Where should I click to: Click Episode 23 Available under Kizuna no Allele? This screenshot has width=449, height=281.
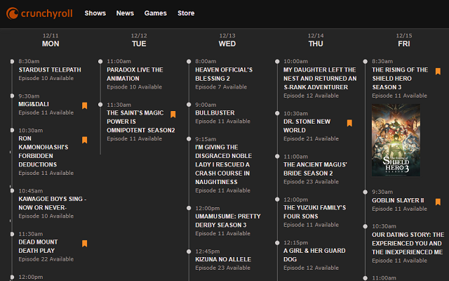tap(223, 268)
